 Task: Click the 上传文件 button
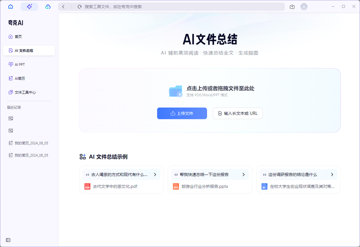[x=182, y=113]
